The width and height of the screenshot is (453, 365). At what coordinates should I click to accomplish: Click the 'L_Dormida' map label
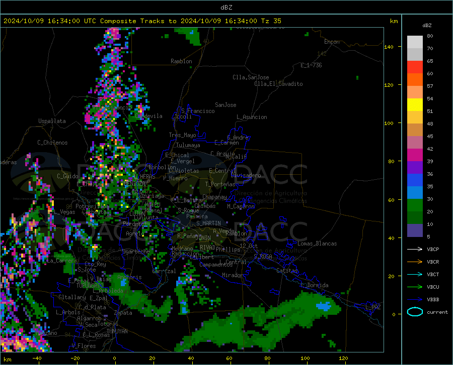pyautogui.click(x=314, y=285)
